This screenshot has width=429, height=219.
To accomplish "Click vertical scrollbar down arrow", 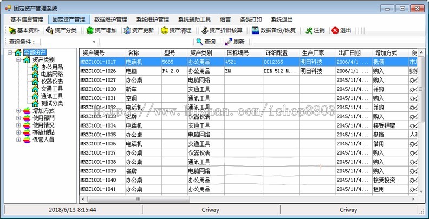I will [x=421, y=191].
